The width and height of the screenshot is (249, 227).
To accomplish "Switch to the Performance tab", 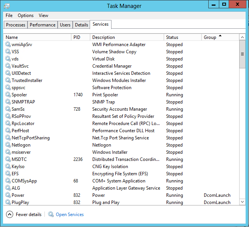I will tap(43, 25).
